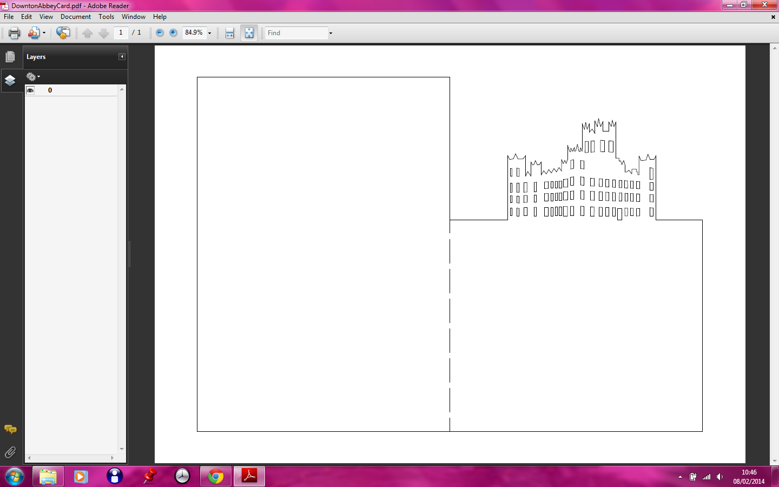Screen dimensions: 779x487
Task: Open the Window menu
Action: coord(134,17)
